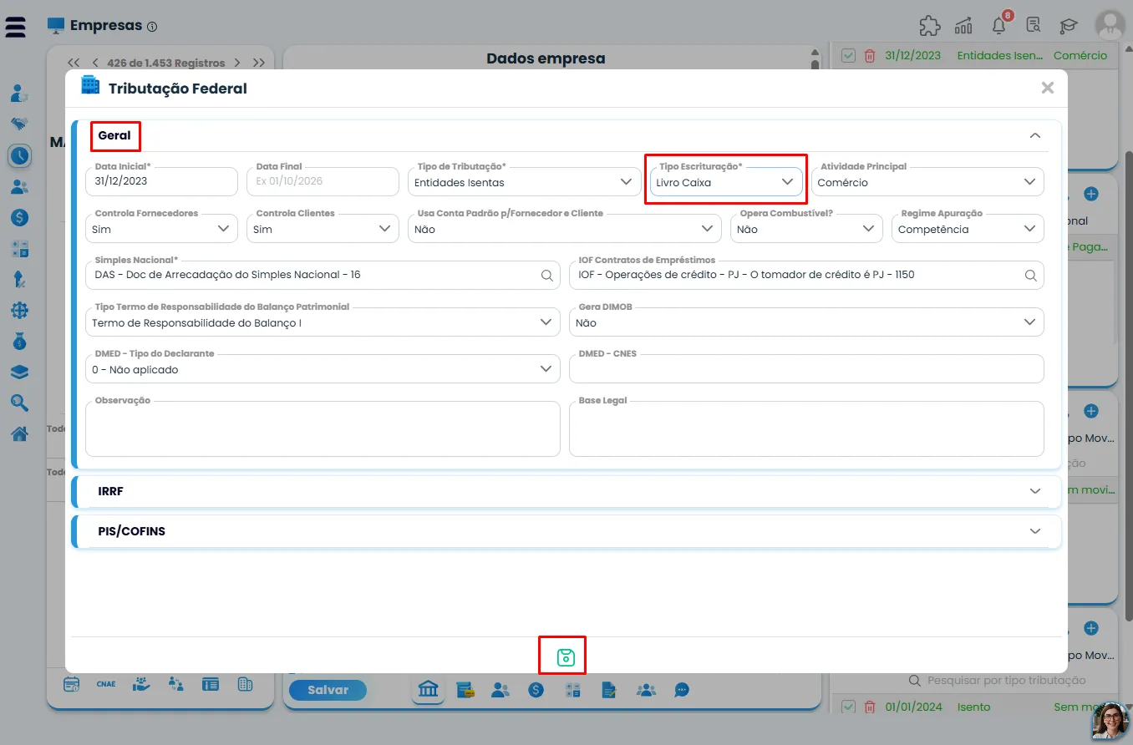The height and width of the screenshot is (745, 1133).
Task: Delete the 31/12/2023 tributação record
Action: point(870,56)
